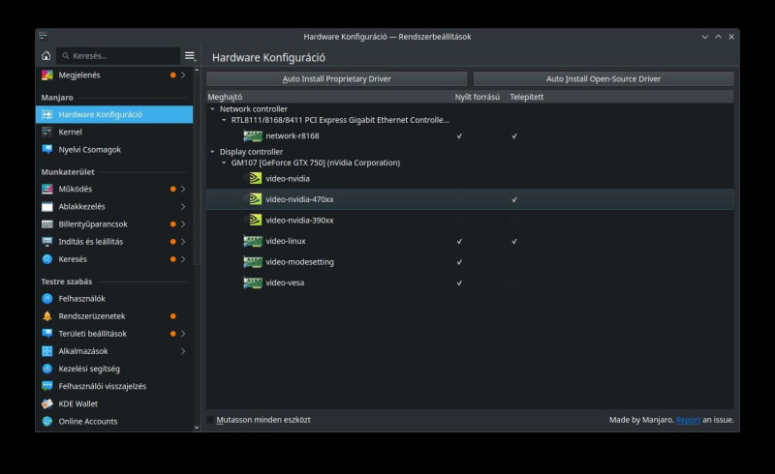Image resolution: width=775 pixels, height=474 pixels.
Task: Click the Online Accounts globe icon
Action: coord(46,421)
